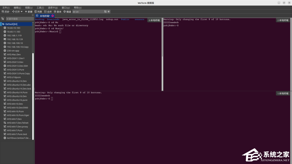The height and width of the screenshot is (164, 292).
Task: Toggle the 列表 list view button
Action: (38, 11)
